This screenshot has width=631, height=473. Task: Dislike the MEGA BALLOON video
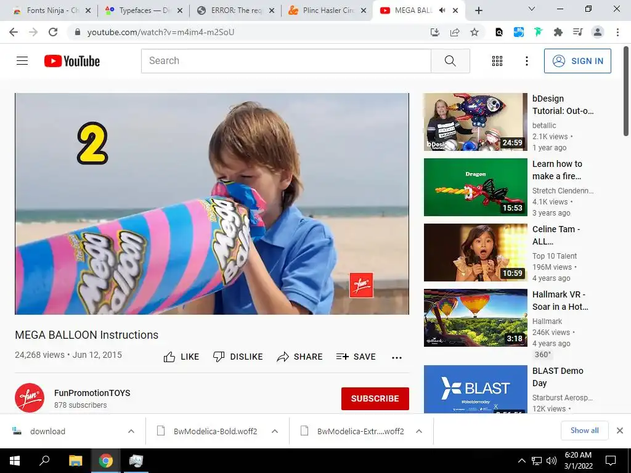point(238,357)
